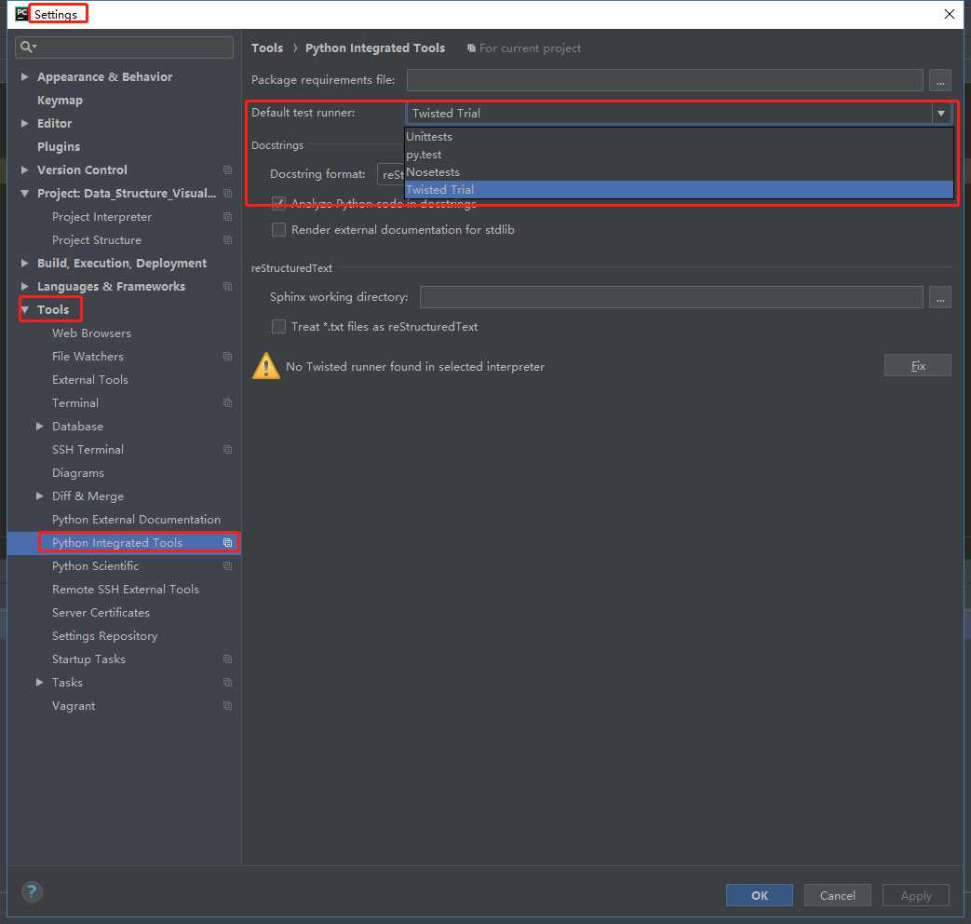Image resolution: width=971 pixels, height=924 pixels.
Task: Click the Cancel button
Action: (x=837, y=895)
